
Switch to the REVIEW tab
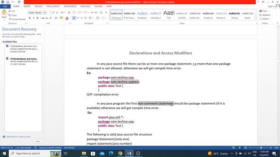tap(98, 6)
